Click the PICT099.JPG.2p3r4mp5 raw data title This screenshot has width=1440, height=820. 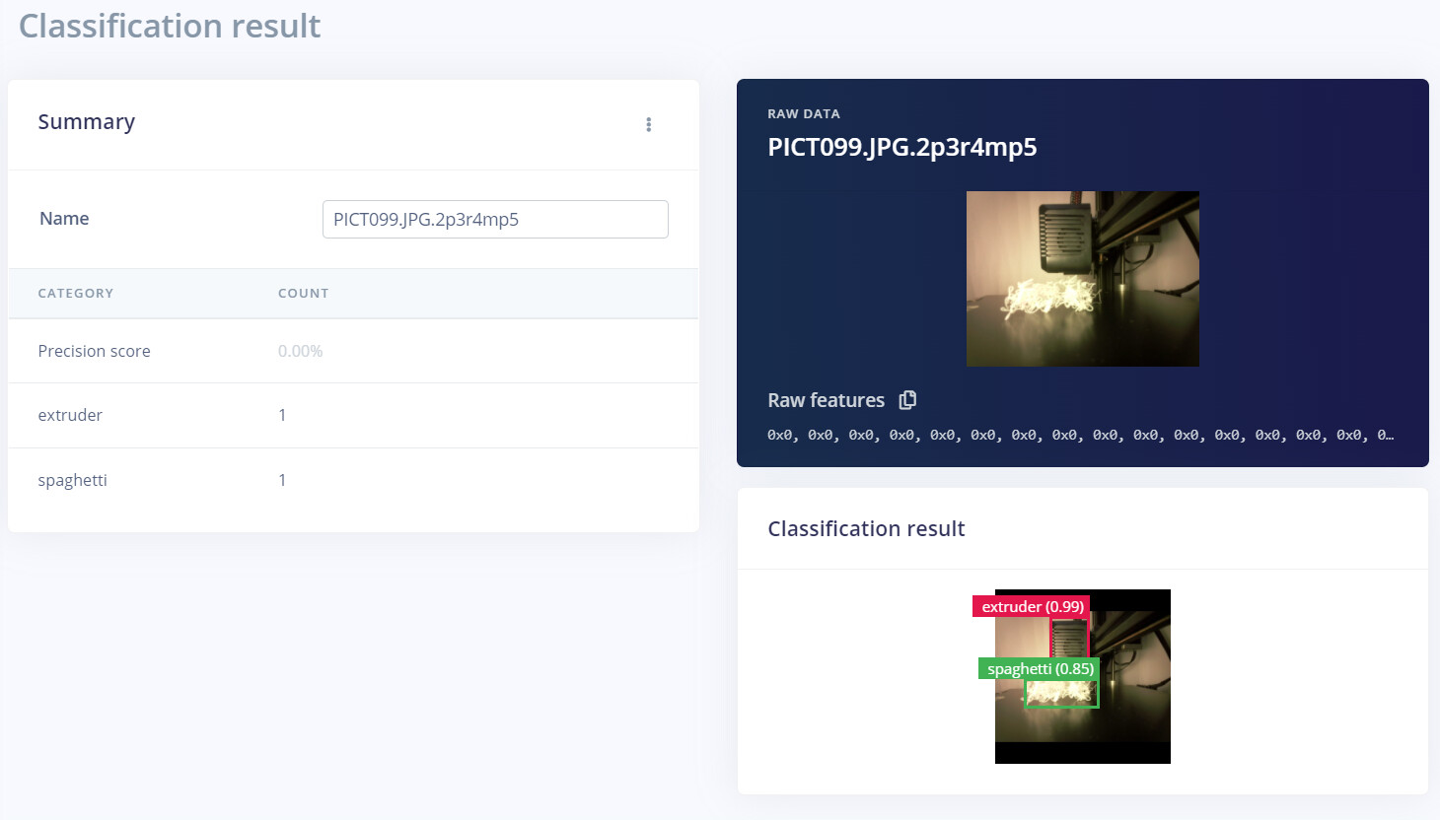point(902,147)
